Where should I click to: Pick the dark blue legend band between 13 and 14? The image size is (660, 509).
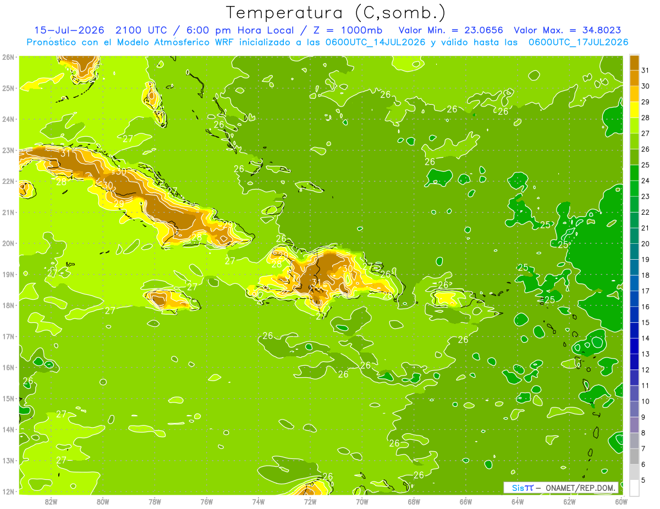point(635,346)
